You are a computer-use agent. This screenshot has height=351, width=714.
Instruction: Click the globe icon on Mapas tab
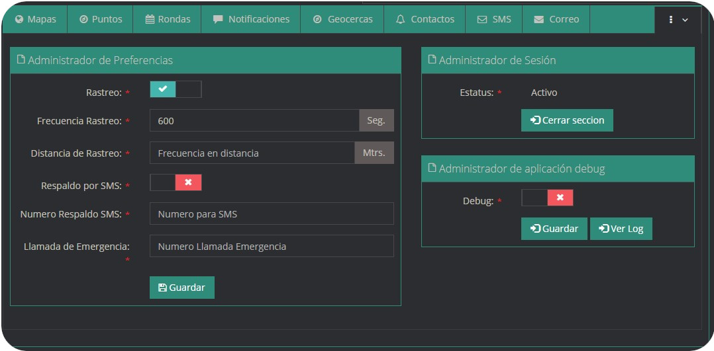pyautogui.click(x=19, y=20)
